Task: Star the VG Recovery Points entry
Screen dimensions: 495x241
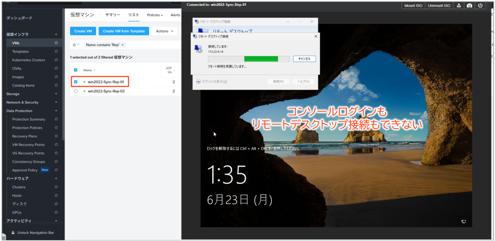Action: click(x=56, y=153)
